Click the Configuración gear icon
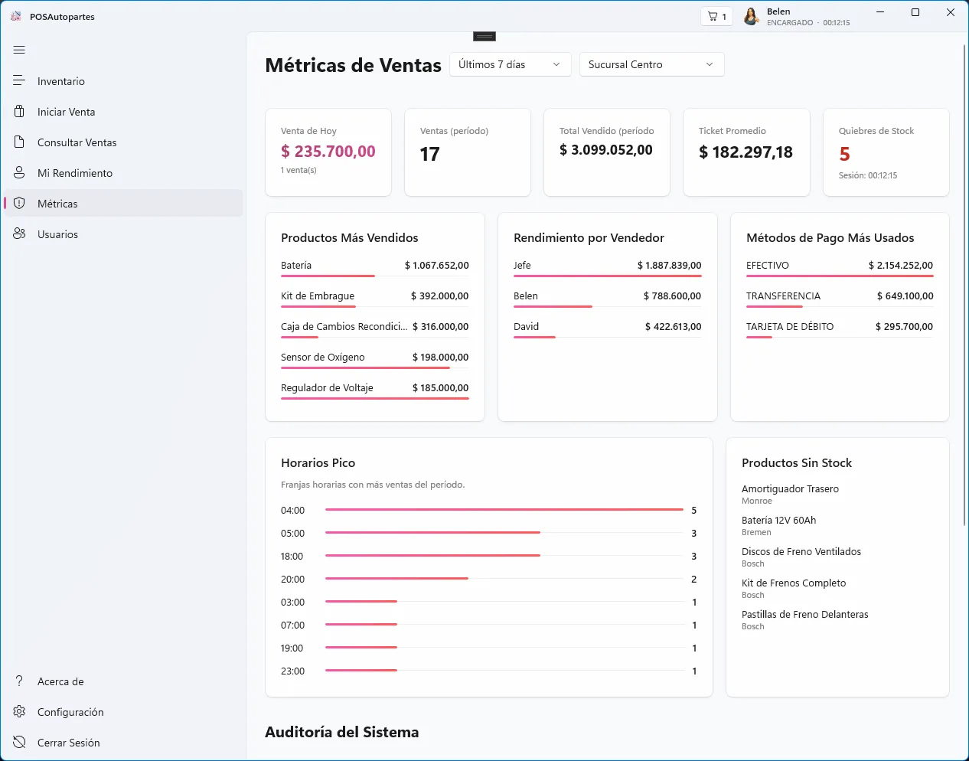 point(19,711)
